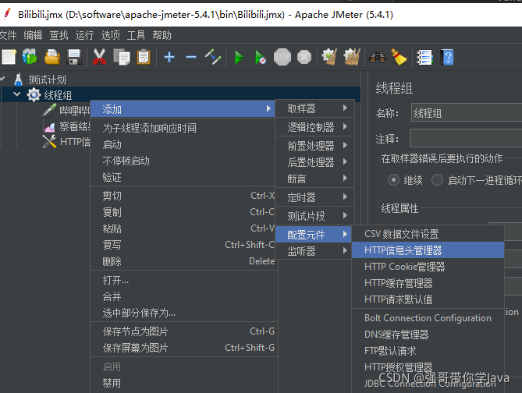Open the 文件 menu
This screenshot has width=522, height=393.
point(7,35)
